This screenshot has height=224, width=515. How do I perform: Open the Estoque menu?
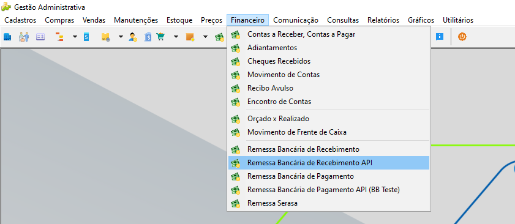pos(179,20)
